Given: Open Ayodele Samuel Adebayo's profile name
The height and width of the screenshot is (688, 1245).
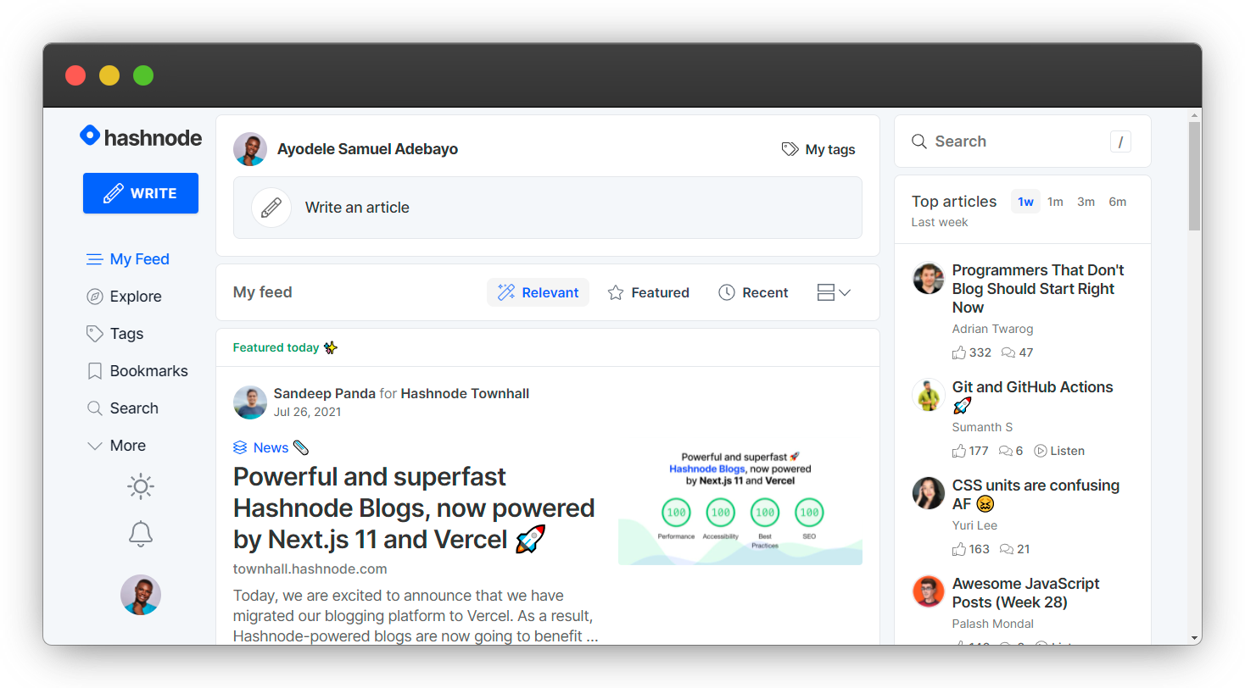Looking at the screenshot, I should (367, 149).
